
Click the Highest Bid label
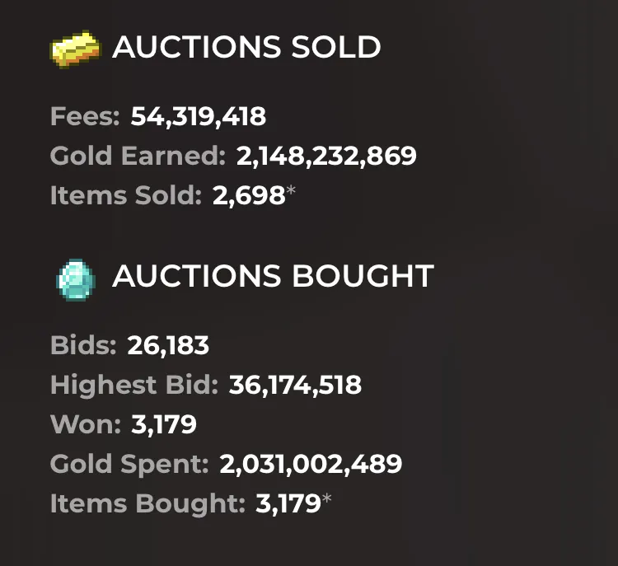click(134, 386)
